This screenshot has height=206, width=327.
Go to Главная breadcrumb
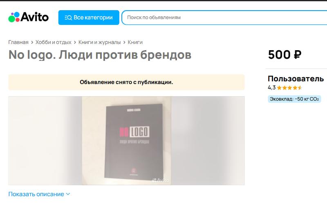(18, 42)
